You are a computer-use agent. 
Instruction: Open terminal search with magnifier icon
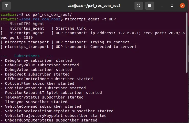coord(139,6)
